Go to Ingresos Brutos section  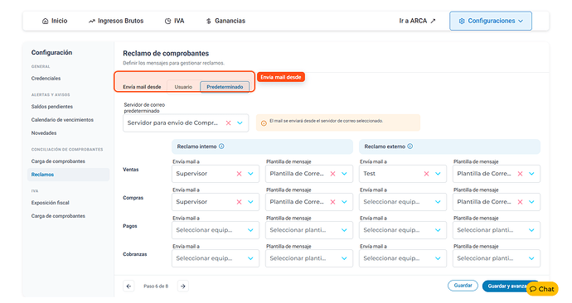pos(116,21)
